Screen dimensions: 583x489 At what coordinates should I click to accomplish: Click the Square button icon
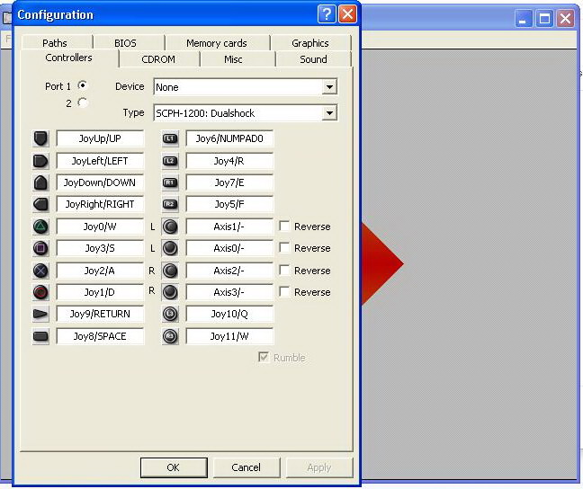pos(40,248)
